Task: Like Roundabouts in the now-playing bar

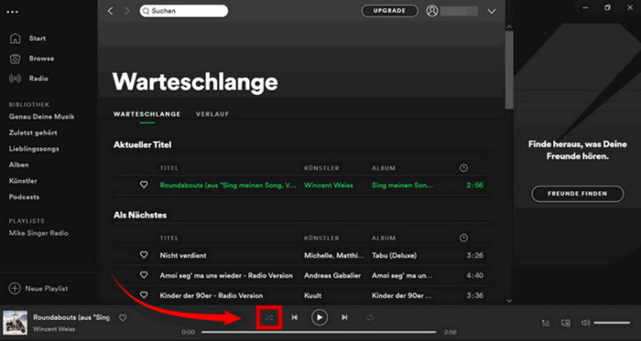Action: (123, 318)
